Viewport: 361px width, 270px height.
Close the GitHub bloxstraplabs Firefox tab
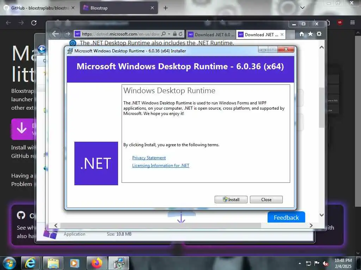point(73,8)
